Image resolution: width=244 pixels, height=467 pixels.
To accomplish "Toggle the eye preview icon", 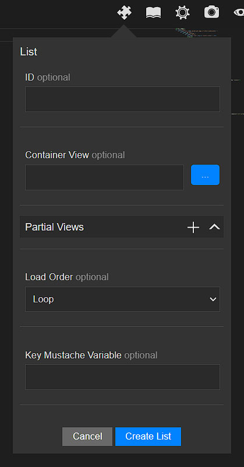I will (239, 12).
